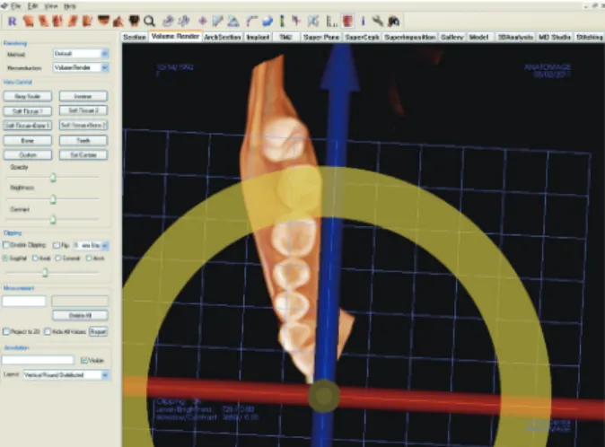Click the Delete All measurement button
The height and width of the screenshot is (447, 605).
[80, 315]
